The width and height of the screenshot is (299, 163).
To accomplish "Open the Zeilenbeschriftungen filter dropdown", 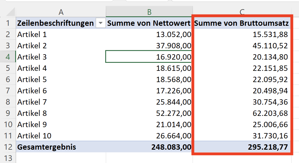I will pyautogui.click(x=100, y=23).
